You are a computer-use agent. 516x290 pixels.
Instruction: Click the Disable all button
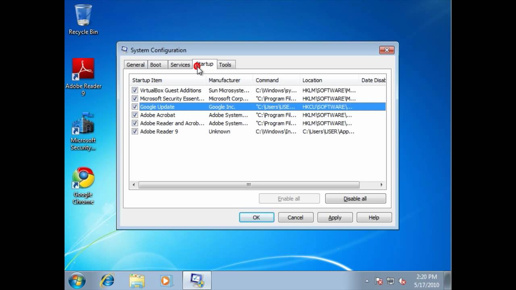pos(355,199)
